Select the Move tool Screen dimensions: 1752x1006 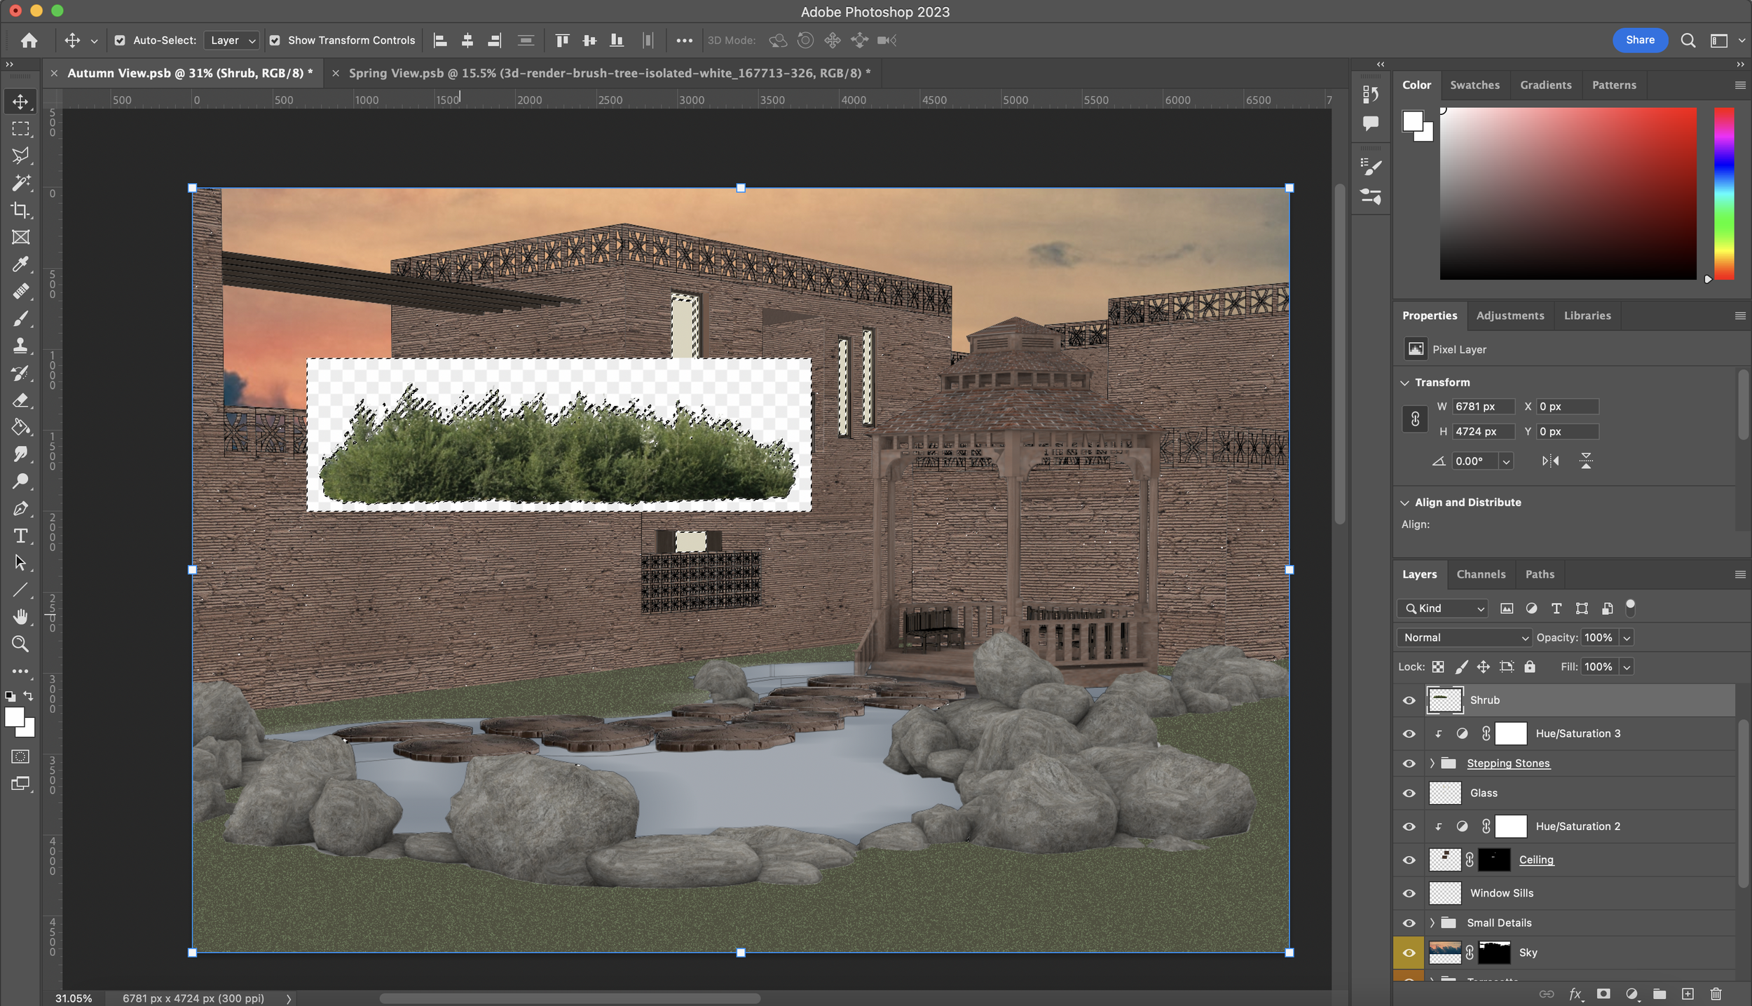pos(20,102)
